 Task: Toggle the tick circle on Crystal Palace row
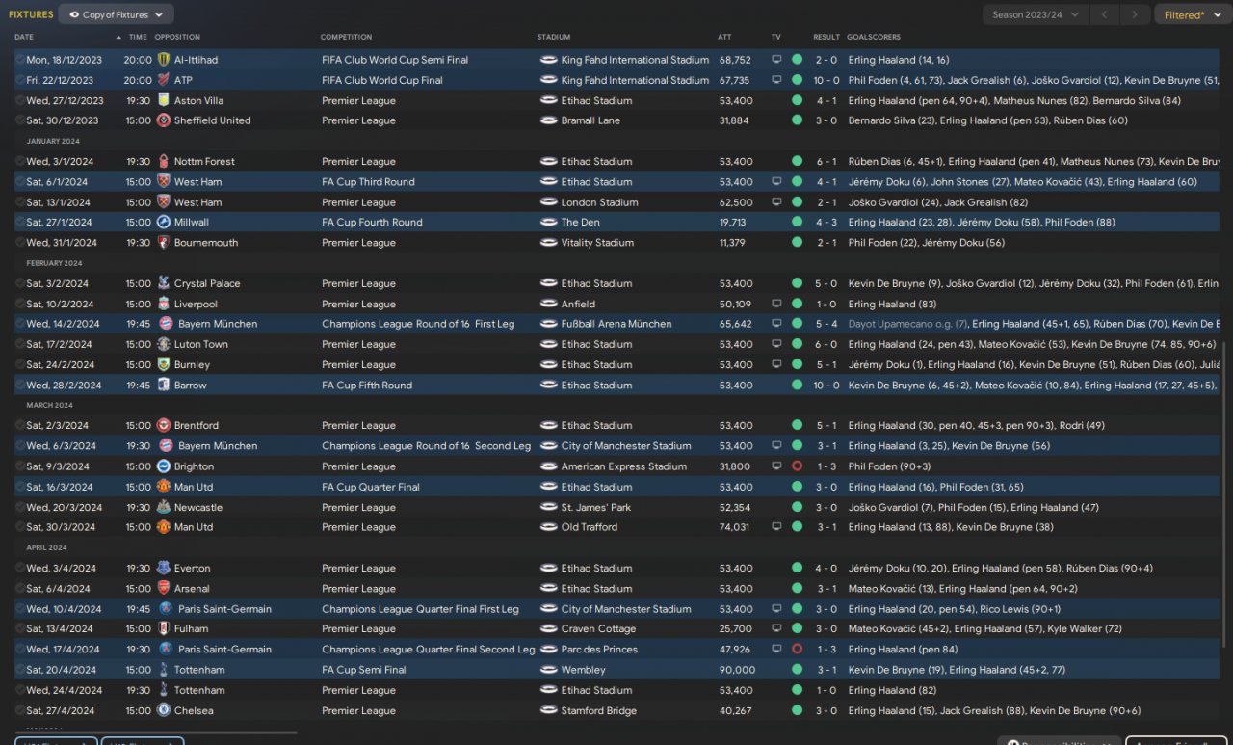click(x=19, y=283)
